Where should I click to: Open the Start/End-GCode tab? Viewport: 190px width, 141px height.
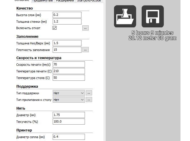pos(89,1)
